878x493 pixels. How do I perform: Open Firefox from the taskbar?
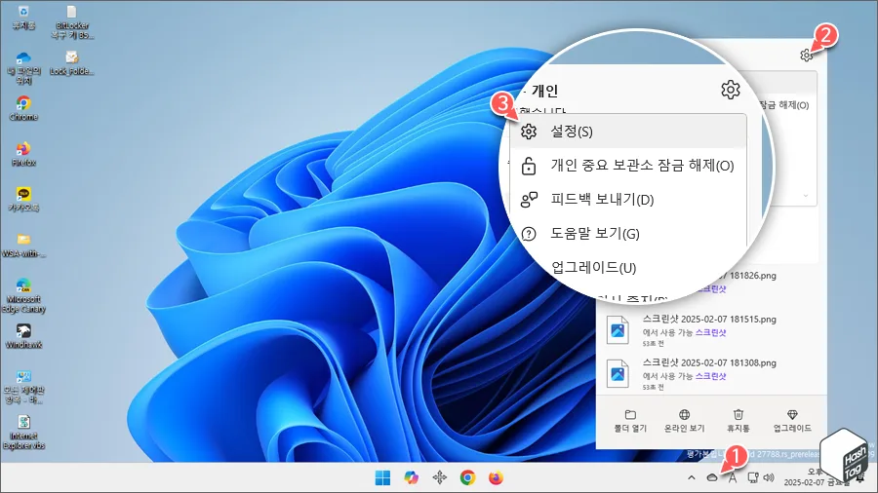[x=496, y=478]
